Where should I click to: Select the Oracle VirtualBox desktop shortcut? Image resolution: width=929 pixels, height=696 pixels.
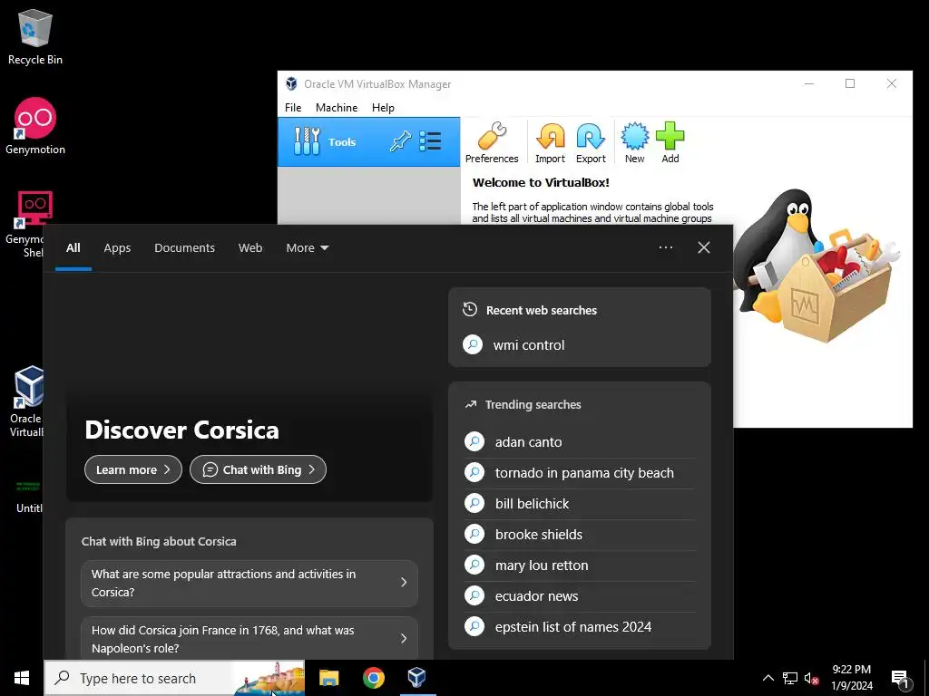26,401
